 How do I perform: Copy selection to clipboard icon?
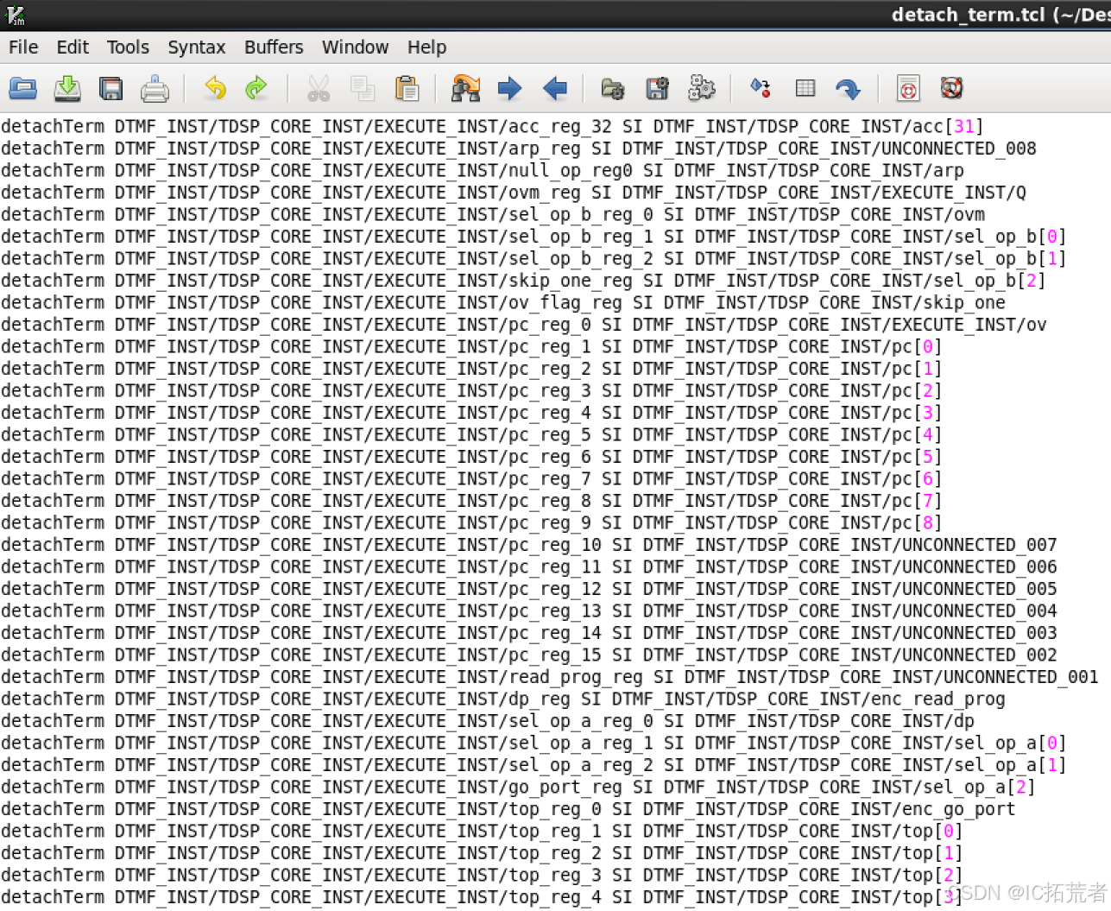363,88
